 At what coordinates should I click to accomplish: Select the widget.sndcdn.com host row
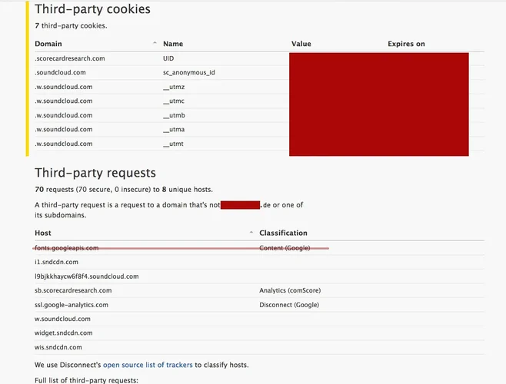(x=63, y=333)
